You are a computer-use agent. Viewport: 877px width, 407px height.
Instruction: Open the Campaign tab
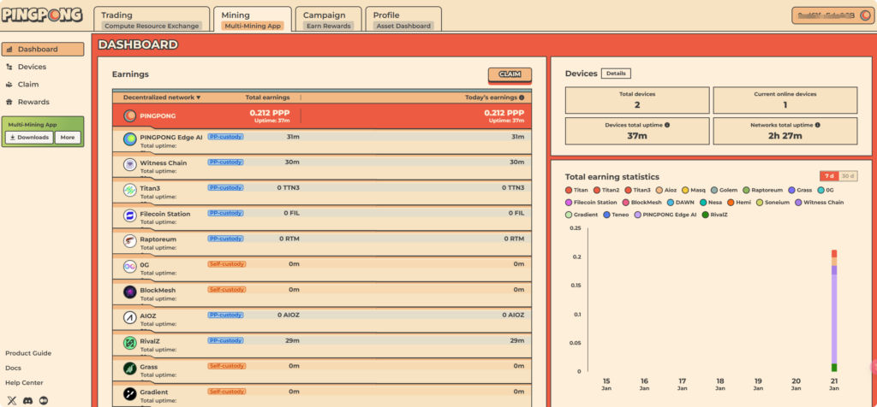point(328,19)
